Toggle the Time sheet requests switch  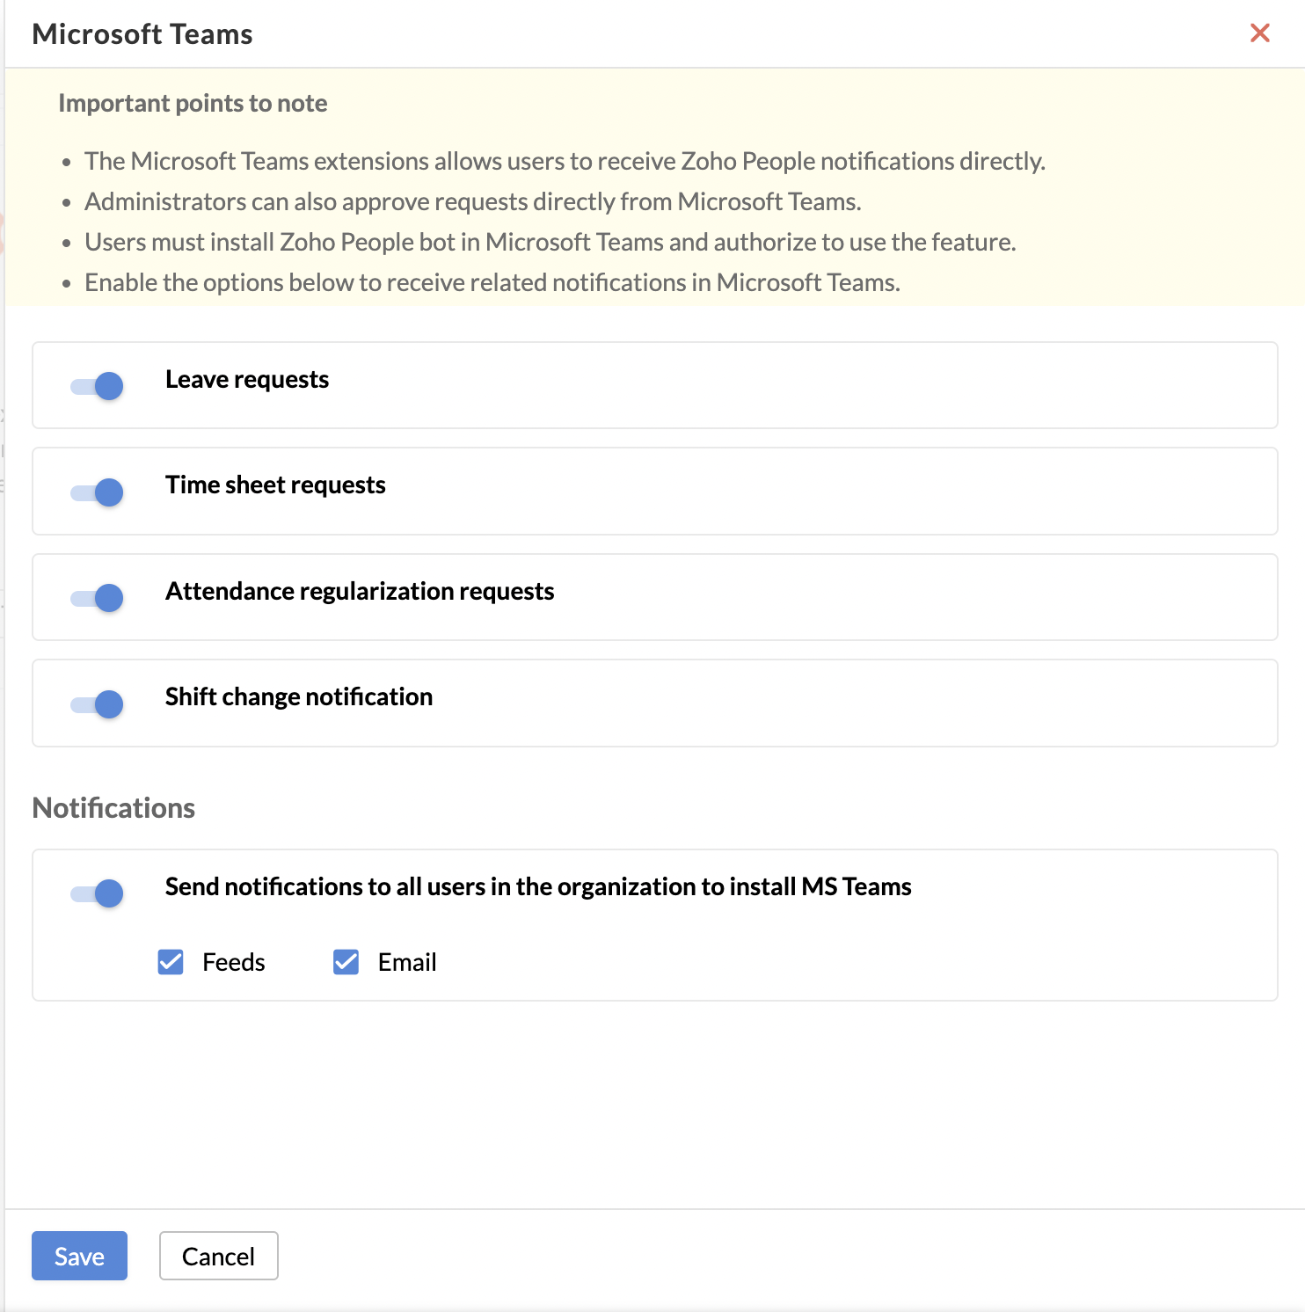click(97, 492)
